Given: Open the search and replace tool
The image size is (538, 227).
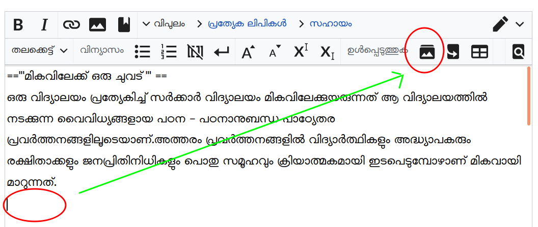Looking at the screenshot, I should point(518,51).
